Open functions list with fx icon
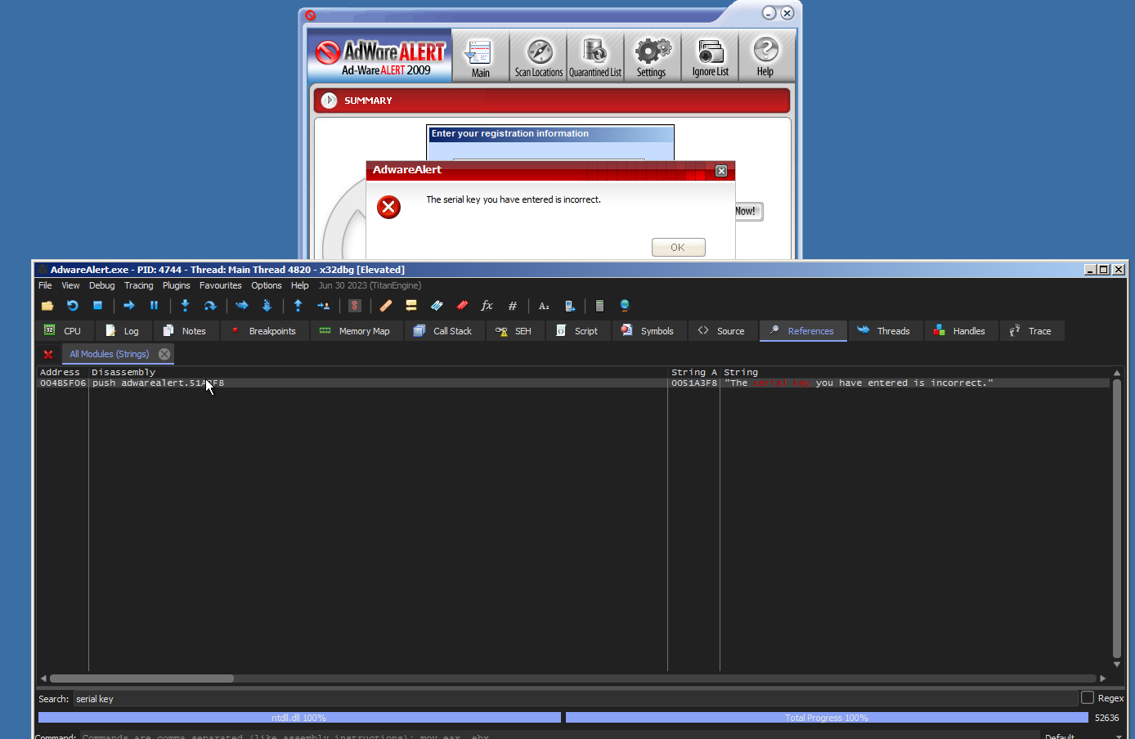Viewport: 1135px width, 739px height. click(x=487, y=306)
